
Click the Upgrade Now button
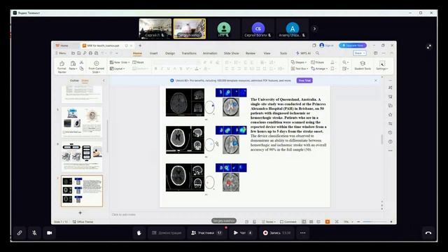(x=353, y=45)
